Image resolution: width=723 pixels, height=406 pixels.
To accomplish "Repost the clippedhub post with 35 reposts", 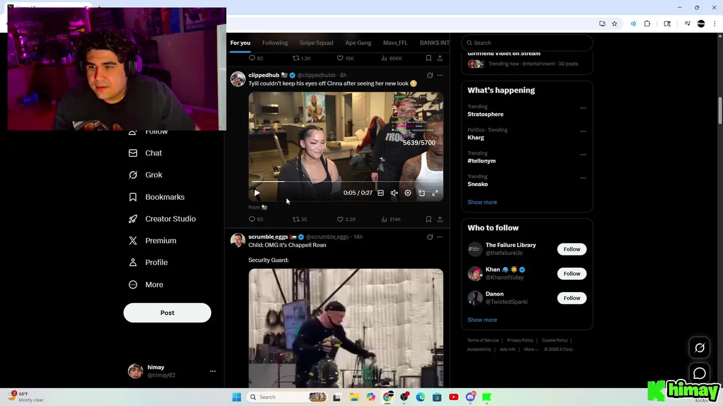I will pos(299,219).
